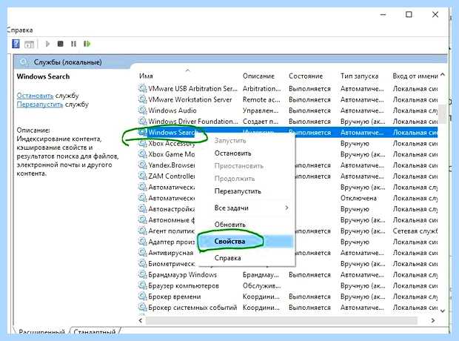Click gear icon beside ZAM Controller service
This screenshot has width=459, height=341.
click(x=142, y=176)
